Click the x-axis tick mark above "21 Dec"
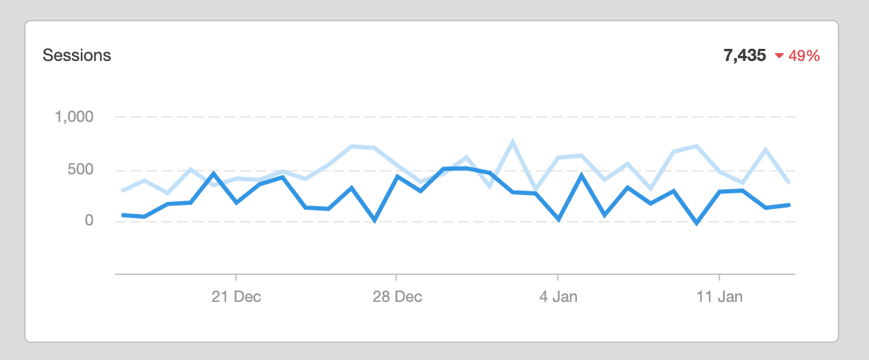The width and height of the screenshot is (869, 360). (236, 277)
